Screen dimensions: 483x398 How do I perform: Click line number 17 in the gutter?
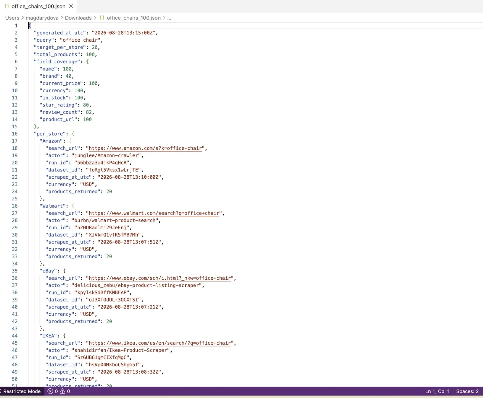(14, 141)
